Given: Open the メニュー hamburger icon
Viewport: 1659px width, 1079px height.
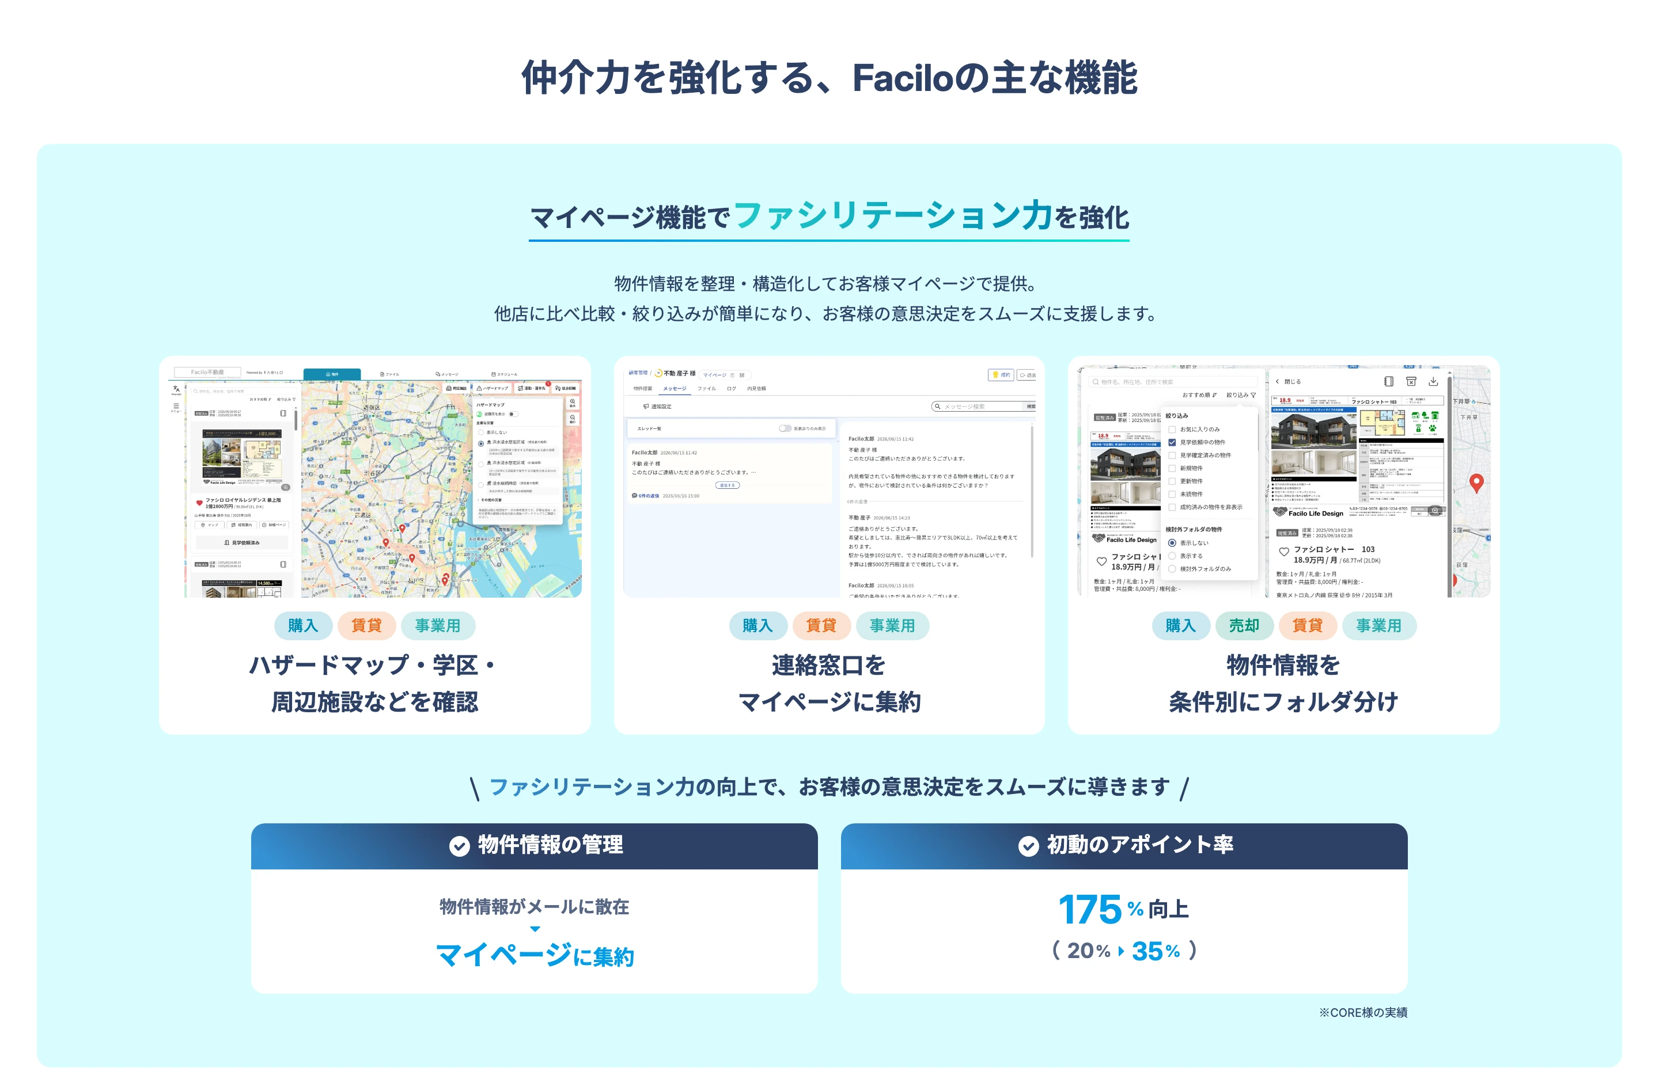Looking at the screenshot, I should 176,406.
